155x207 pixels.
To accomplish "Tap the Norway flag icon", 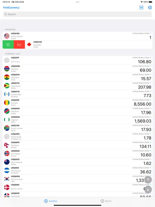I will [x=7, y=153].
